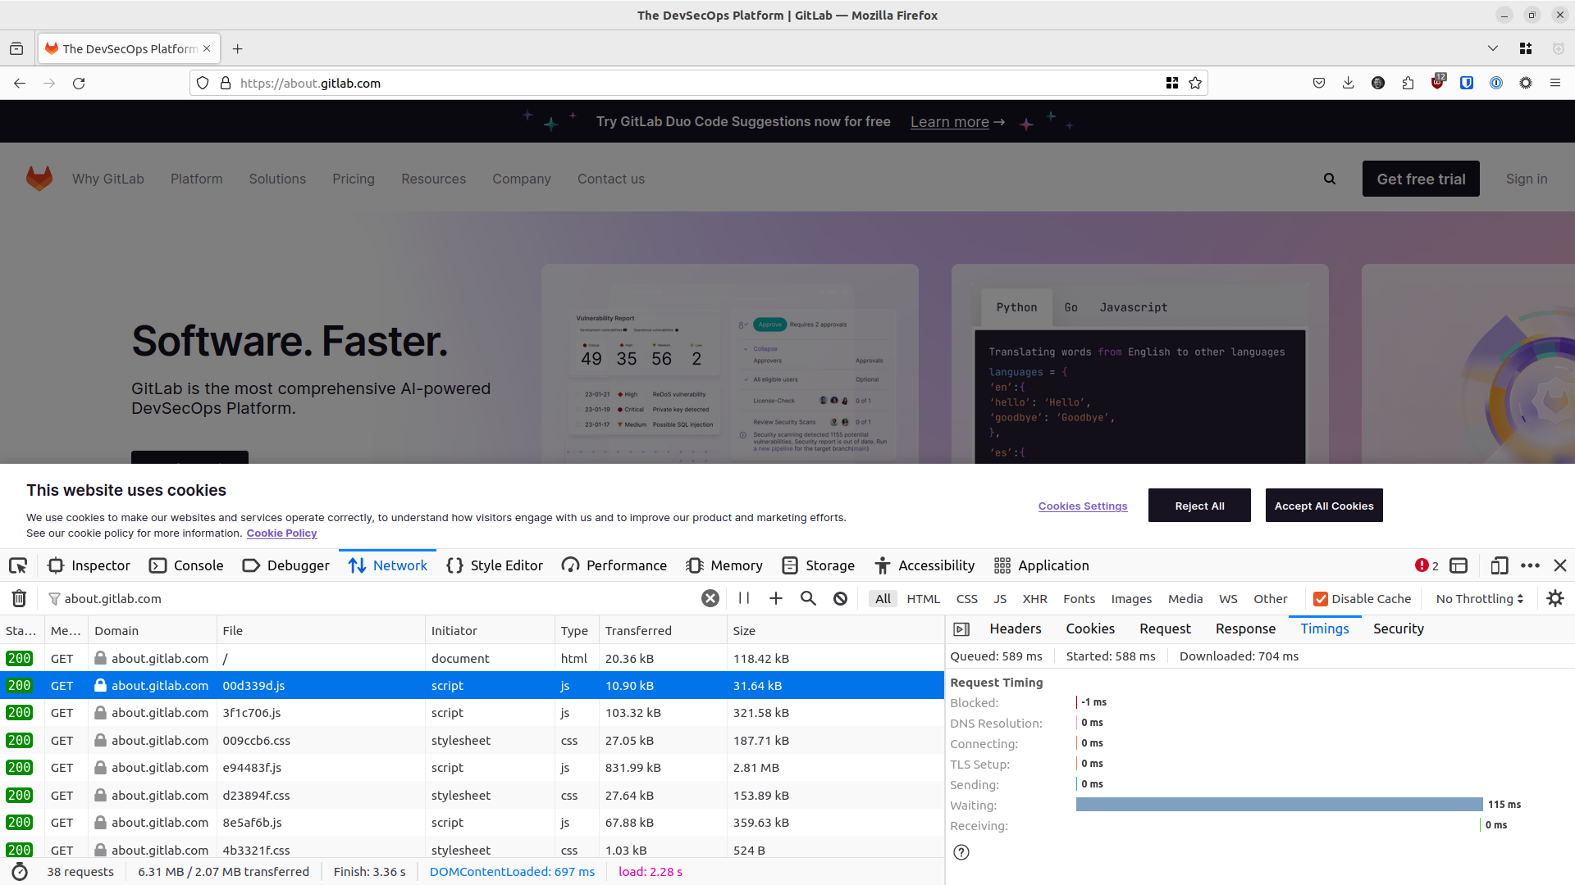Select the e94483f.js request row

coord(472,768)
